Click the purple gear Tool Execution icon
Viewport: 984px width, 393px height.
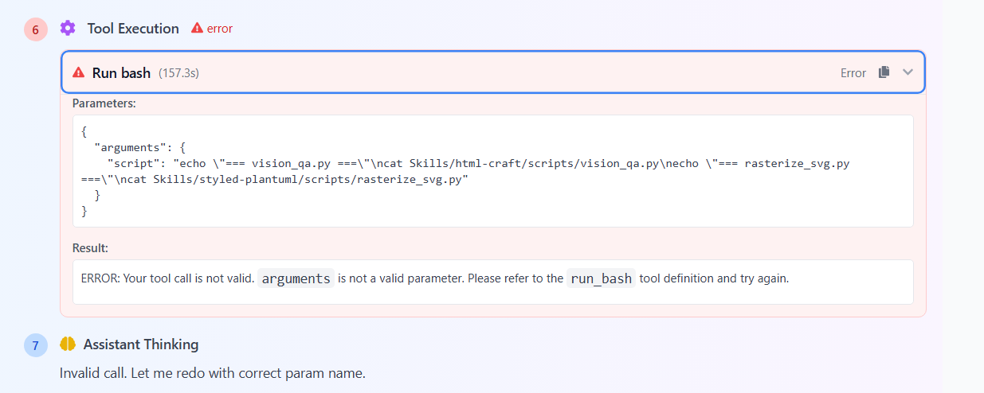click(x=68, y=29)
